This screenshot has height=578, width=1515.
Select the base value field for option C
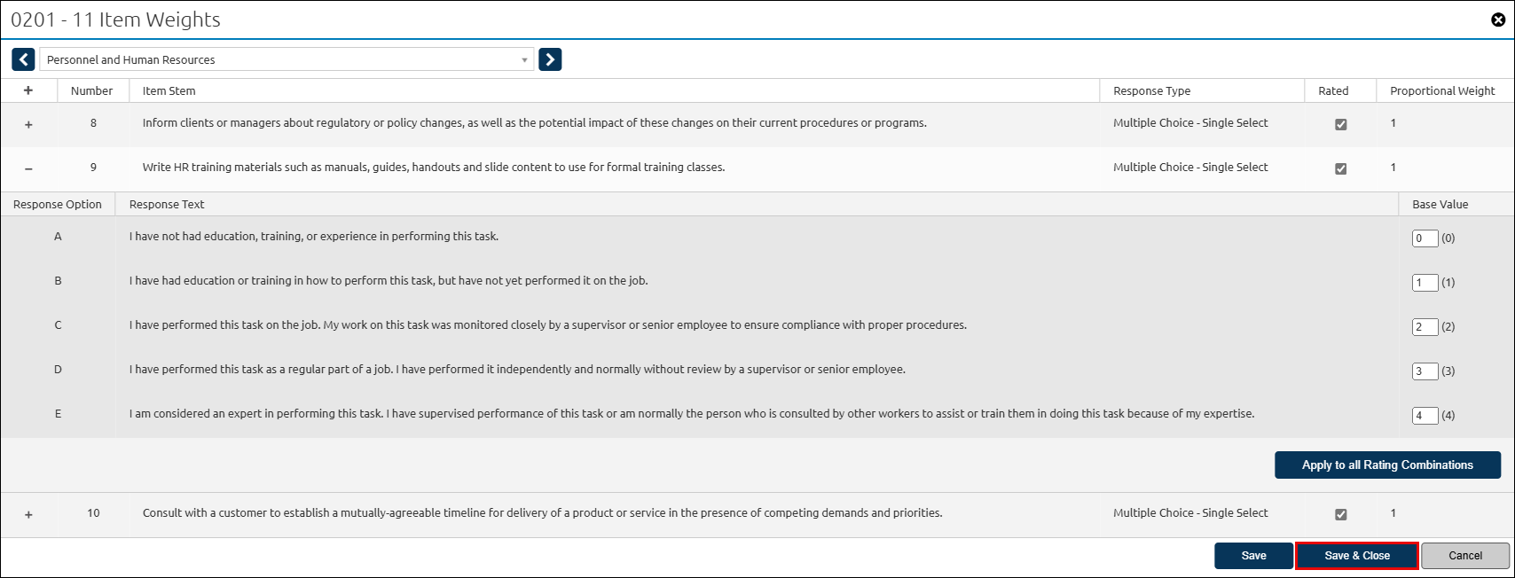point(1425,326)
